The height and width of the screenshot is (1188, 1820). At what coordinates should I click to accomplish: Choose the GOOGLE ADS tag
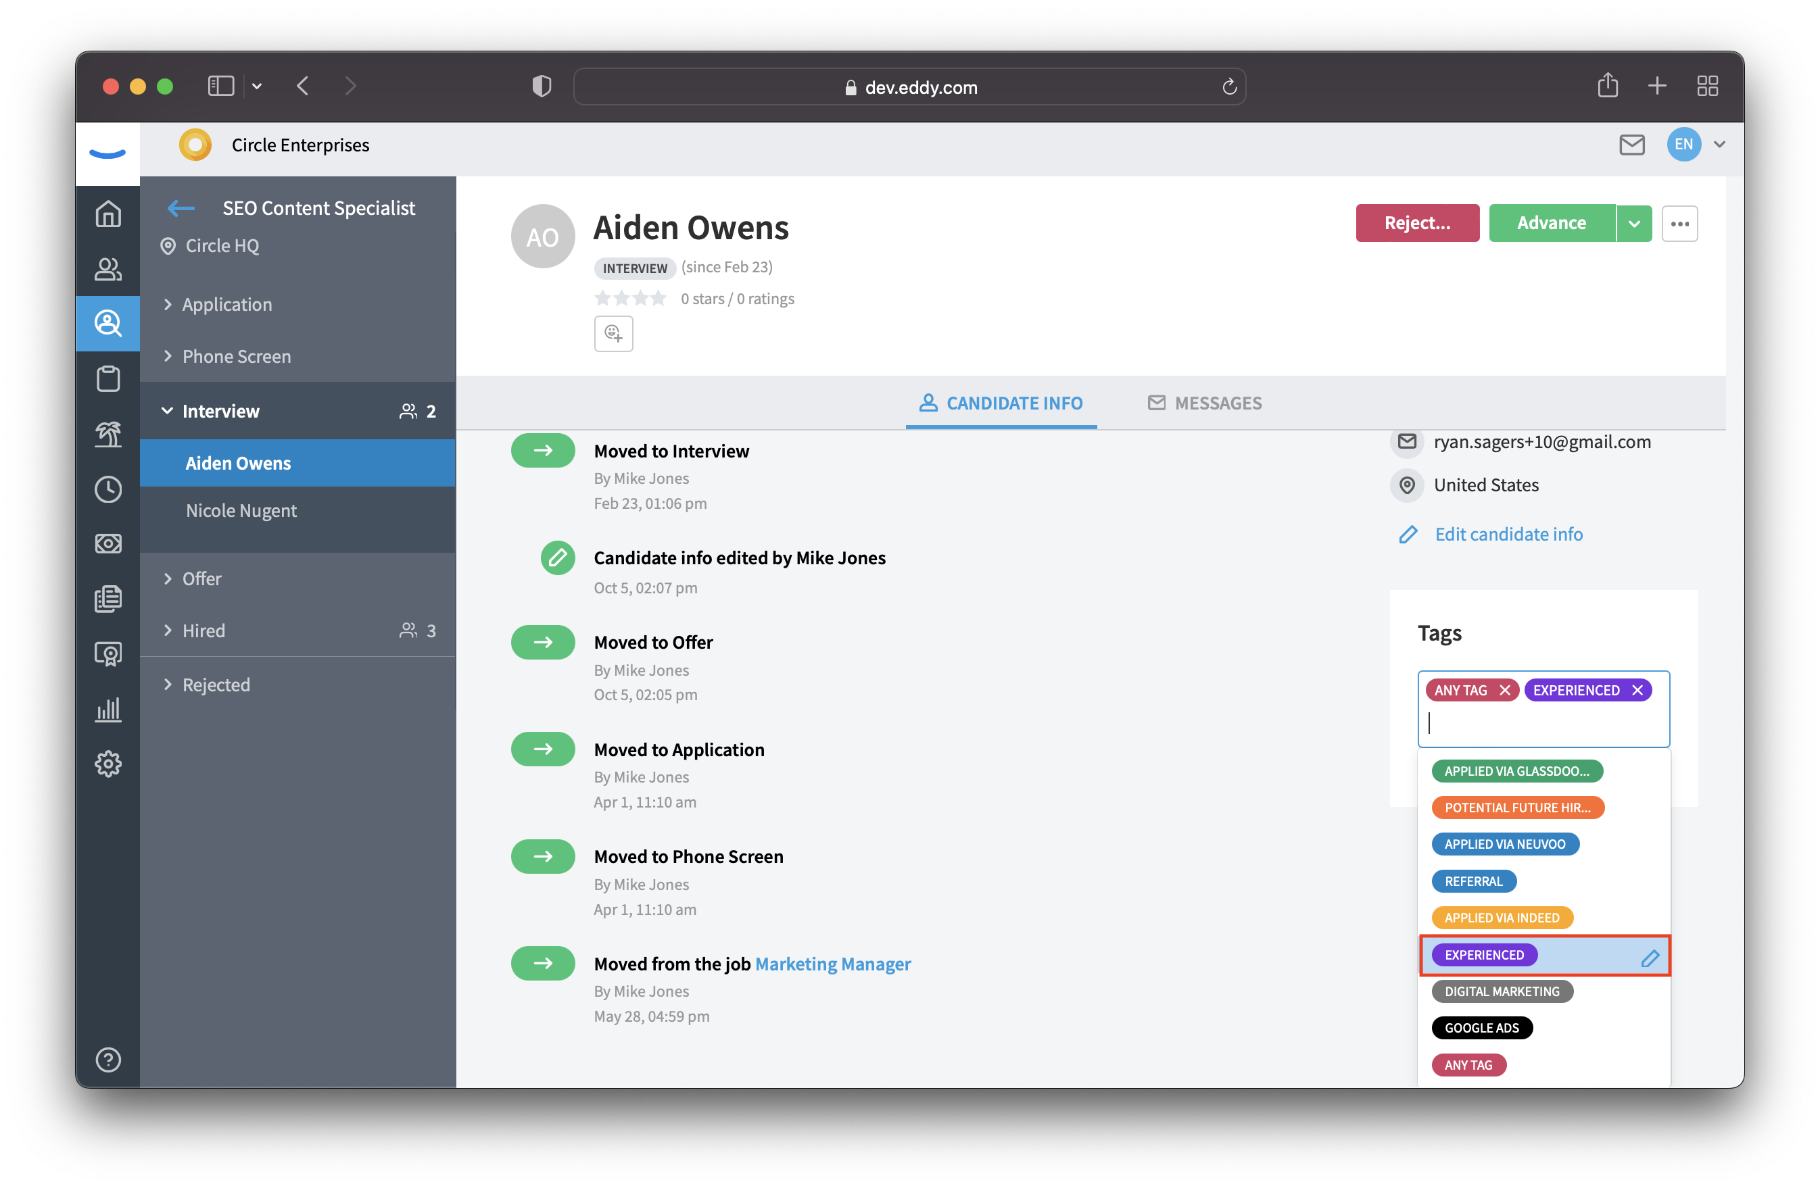coord(1482,1027)
